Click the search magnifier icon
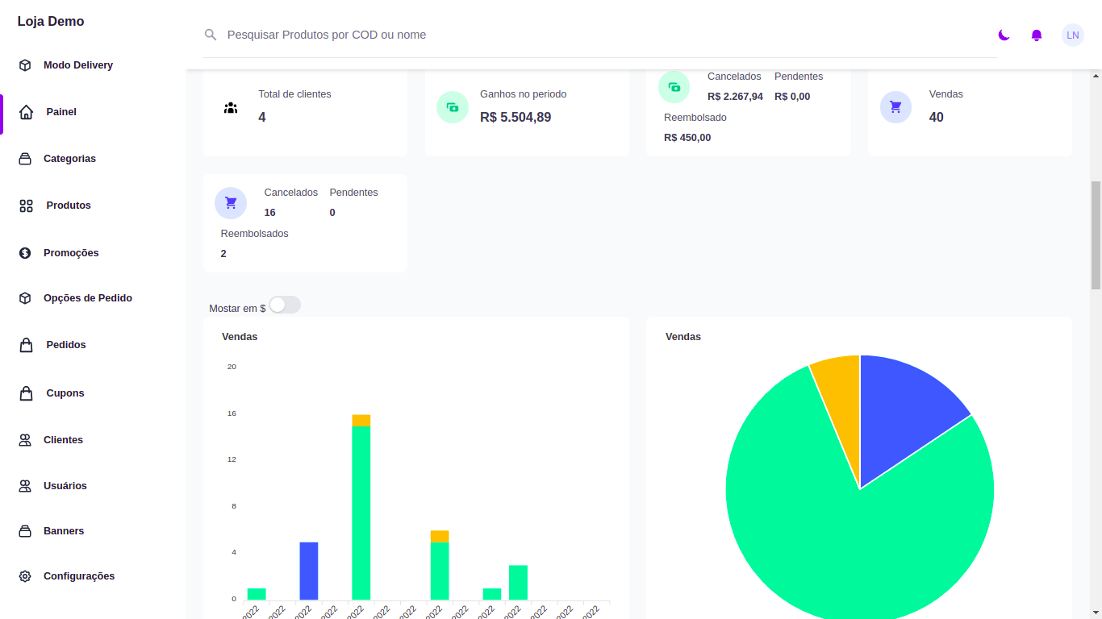1102x619 pixels. (x=211, y=35)
